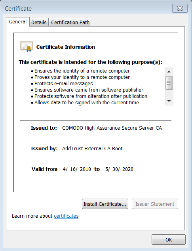Click the Install Certificate button
This screenshot has height=251, width=192.
105,204
